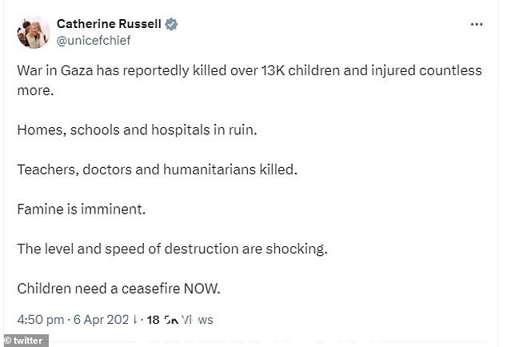Image resolution: width=507 pixels, height=347 pixels.
Task: Click the Catherine Russell display name
Action: (109, 24)
